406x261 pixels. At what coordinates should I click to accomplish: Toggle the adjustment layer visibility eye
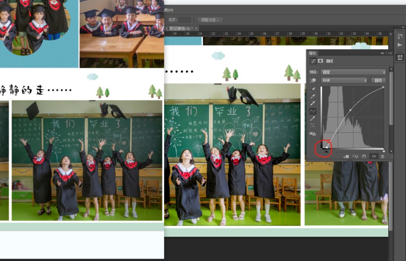(x=373, y=156)
